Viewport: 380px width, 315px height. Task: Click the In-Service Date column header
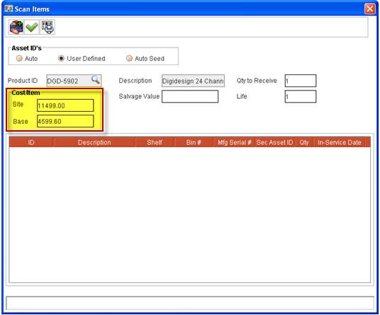point(340,142)
